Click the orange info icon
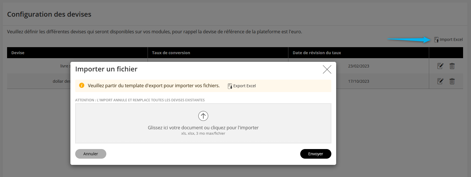 coord(82,86)
